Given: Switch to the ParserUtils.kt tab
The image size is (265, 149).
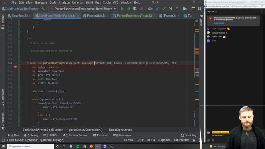Looking at the screenshot, I should tap(96, 16).
